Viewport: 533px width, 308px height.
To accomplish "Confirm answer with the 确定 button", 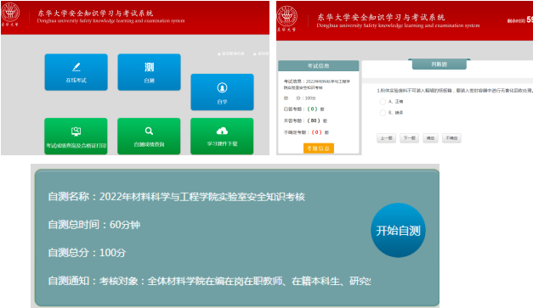I will (x=430, y=138).
